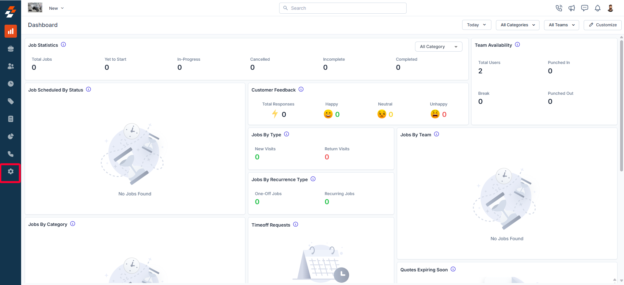The width and height of the screenshot is (624, 285).
Task: Open the Timesheets clock icon in sidebar
Action: click(11, 84)
